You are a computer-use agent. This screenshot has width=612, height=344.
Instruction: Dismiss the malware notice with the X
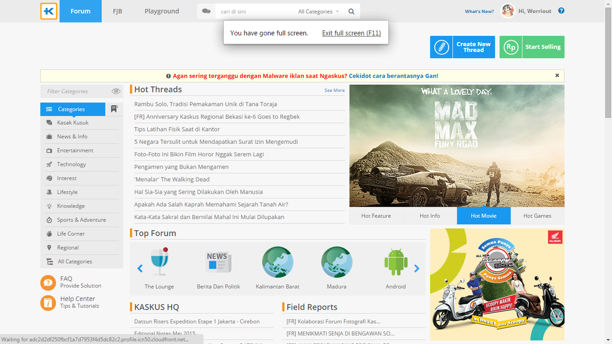coord(557,75)
